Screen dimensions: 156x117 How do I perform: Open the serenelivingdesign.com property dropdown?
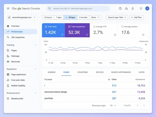point(22,17)
